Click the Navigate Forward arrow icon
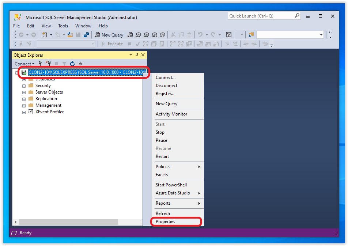 [x=34, y=35]
